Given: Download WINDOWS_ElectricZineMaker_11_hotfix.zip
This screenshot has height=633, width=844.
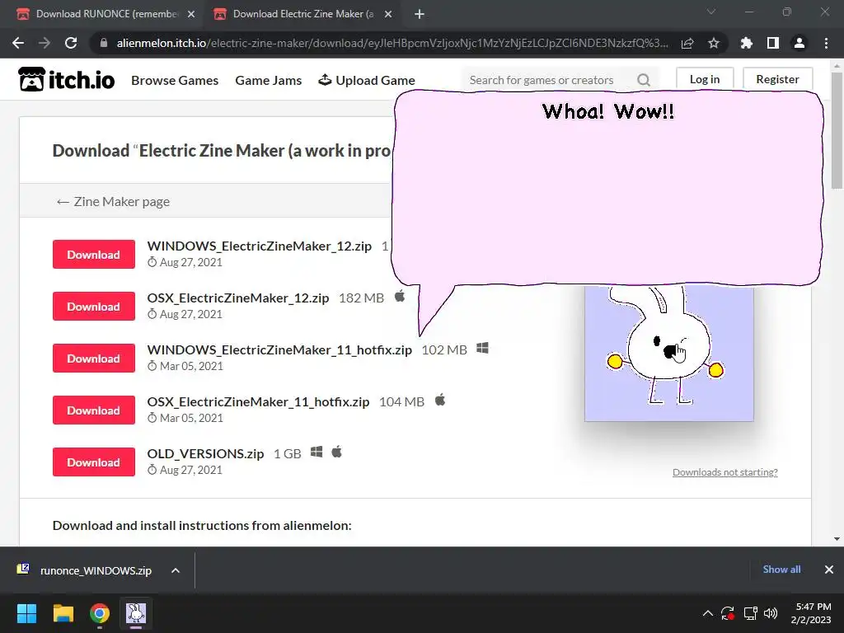Looking at the screenshot, I should coord(94,358).
